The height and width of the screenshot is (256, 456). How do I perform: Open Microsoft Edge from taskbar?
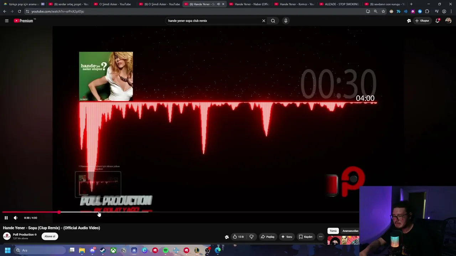tap(218, 250)
